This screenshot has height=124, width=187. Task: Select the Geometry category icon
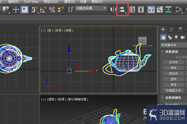tap(163, 37)
